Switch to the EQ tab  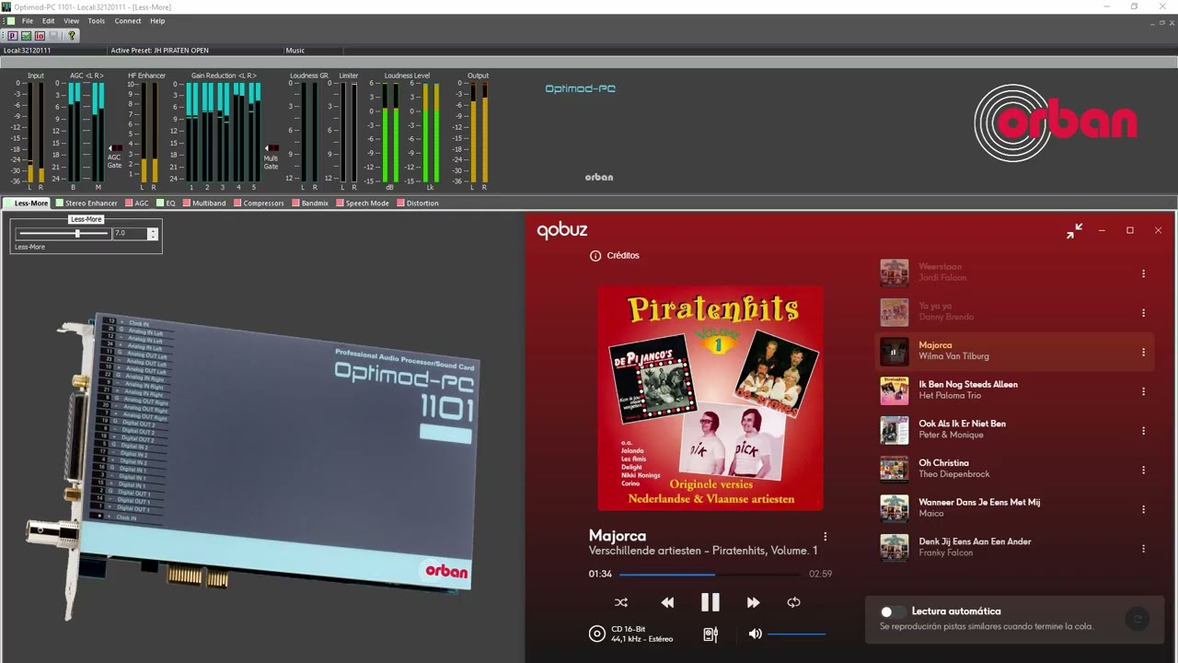pyautogui.click(x=167, y=203)
